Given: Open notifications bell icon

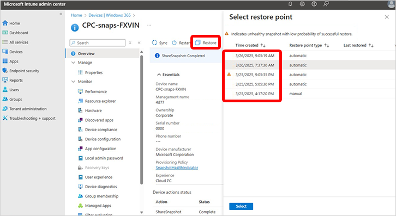Looking at the screenshot, I should 290,4.
